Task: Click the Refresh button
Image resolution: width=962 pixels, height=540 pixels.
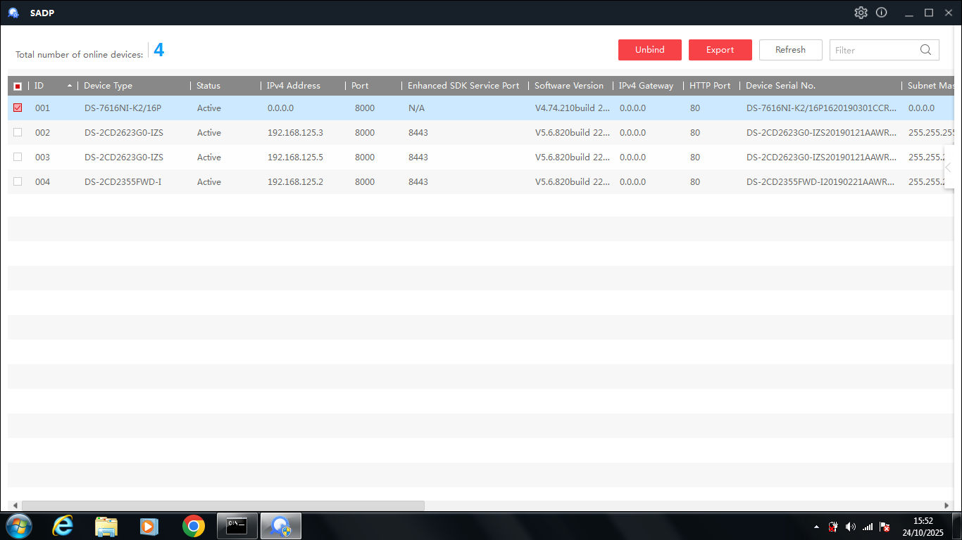Action: point(790,50)
